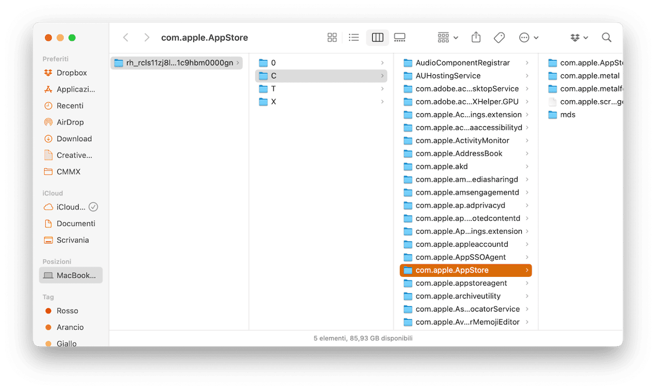Select folder 0 in the second column
This screenshot has height=390, width=656.
tap(321, 62)
